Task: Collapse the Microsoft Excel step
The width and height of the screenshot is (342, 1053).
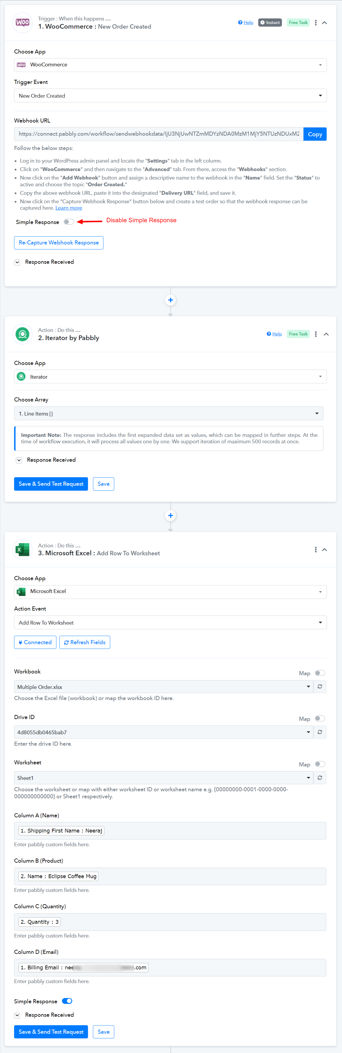Action: 325,550
